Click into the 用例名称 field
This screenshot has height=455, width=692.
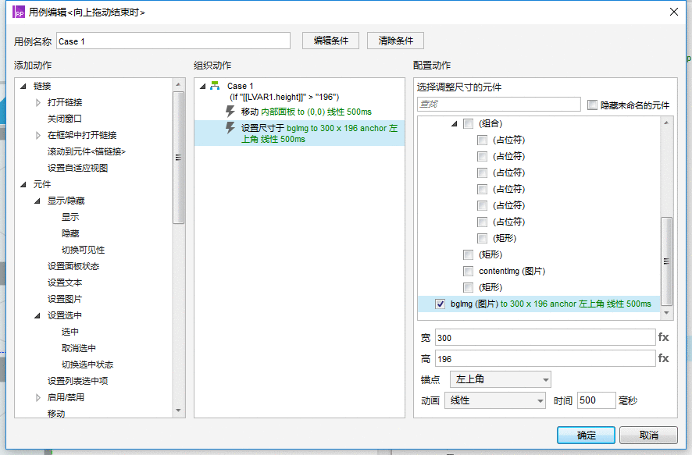[173, 41]
